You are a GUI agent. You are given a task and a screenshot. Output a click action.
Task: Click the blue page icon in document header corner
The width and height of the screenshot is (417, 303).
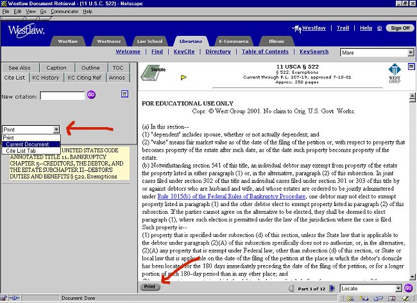point(411,67)
